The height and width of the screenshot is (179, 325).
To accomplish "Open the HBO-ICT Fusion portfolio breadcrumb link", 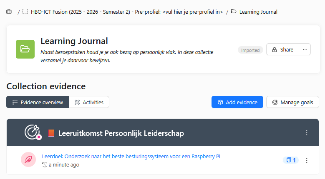I will tap(127, 12).
